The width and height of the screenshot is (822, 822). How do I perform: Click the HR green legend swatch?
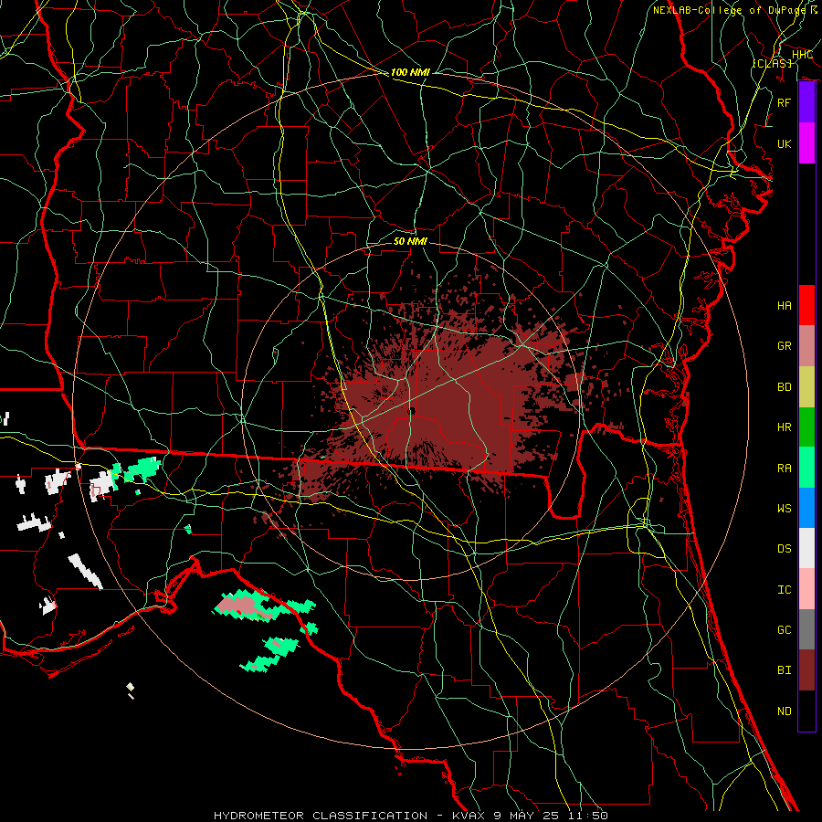(806, 427)
